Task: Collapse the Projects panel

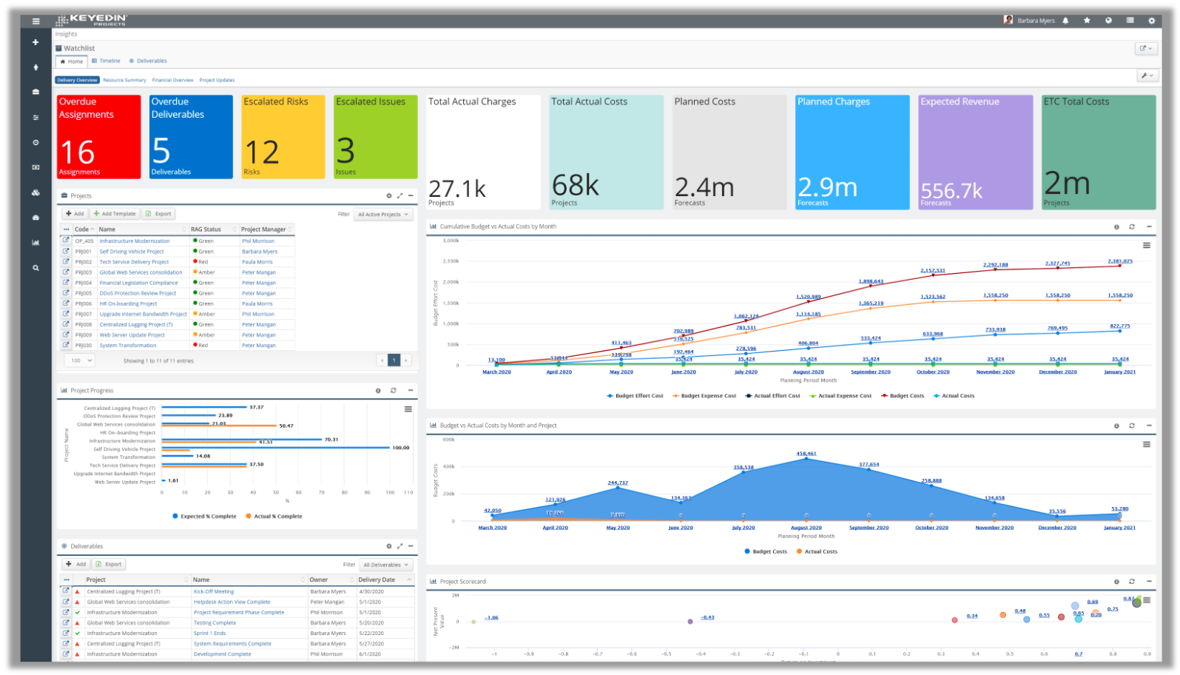Action: (411, 196)
